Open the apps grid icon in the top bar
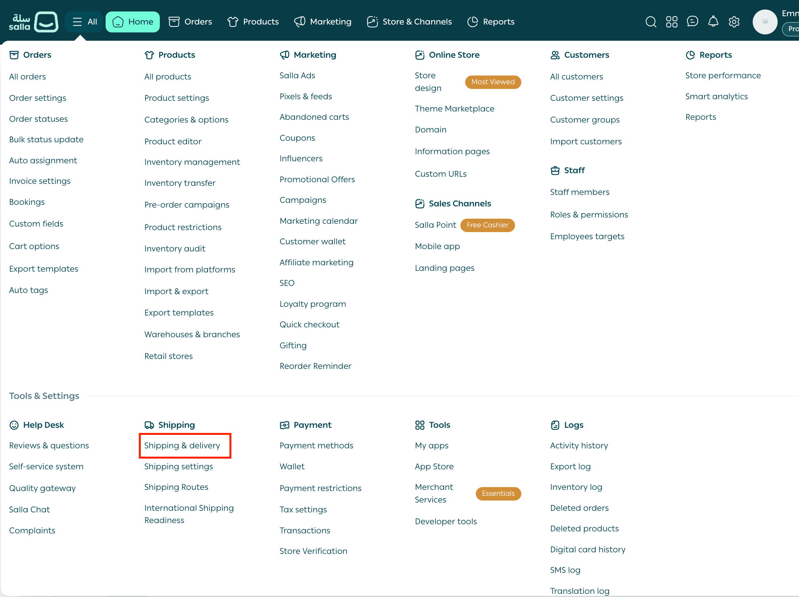The height and width of the screenshot is (597, 799). click(x=672, y=22)
